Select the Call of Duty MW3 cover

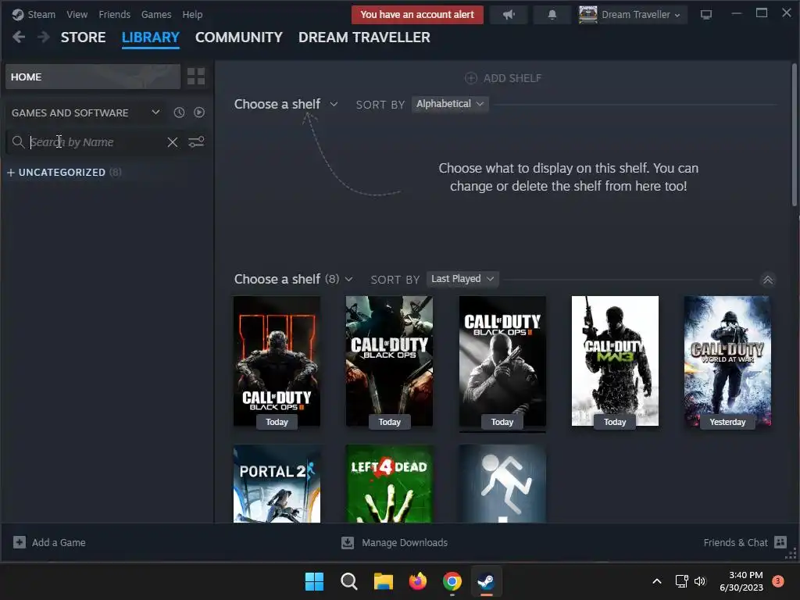pyautogui.click(x=615, y=361)
